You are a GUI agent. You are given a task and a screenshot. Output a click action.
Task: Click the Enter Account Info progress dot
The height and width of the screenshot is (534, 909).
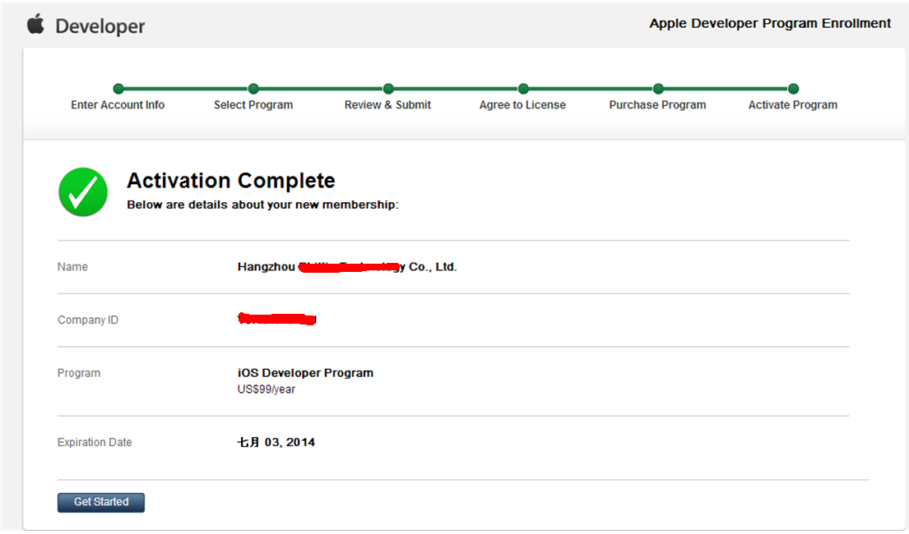118,89
